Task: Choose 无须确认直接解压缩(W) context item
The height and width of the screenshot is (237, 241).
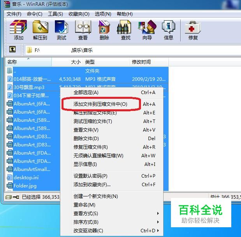Action: pos(112,156)
